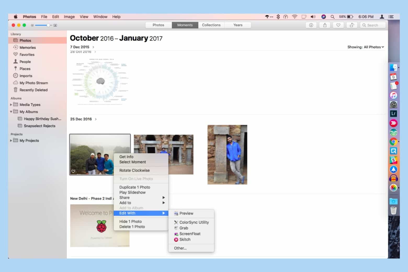Rotate the selected photo using toolbar icon

(x=352, y=25)
